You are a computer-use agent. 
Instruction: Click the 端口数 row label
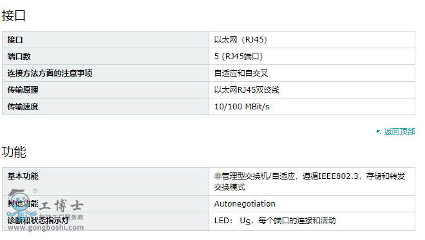pyautogui.click(x=19, y=57)
